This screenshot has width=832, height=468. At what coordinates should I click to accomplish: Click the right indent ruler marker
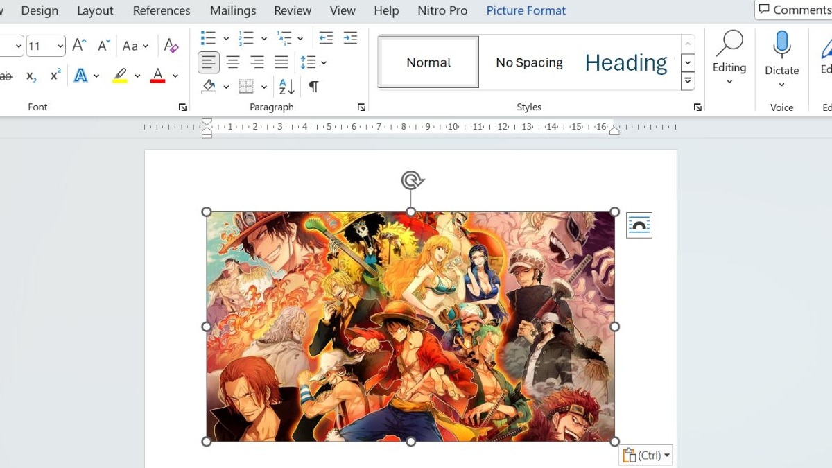coord(614,130)
